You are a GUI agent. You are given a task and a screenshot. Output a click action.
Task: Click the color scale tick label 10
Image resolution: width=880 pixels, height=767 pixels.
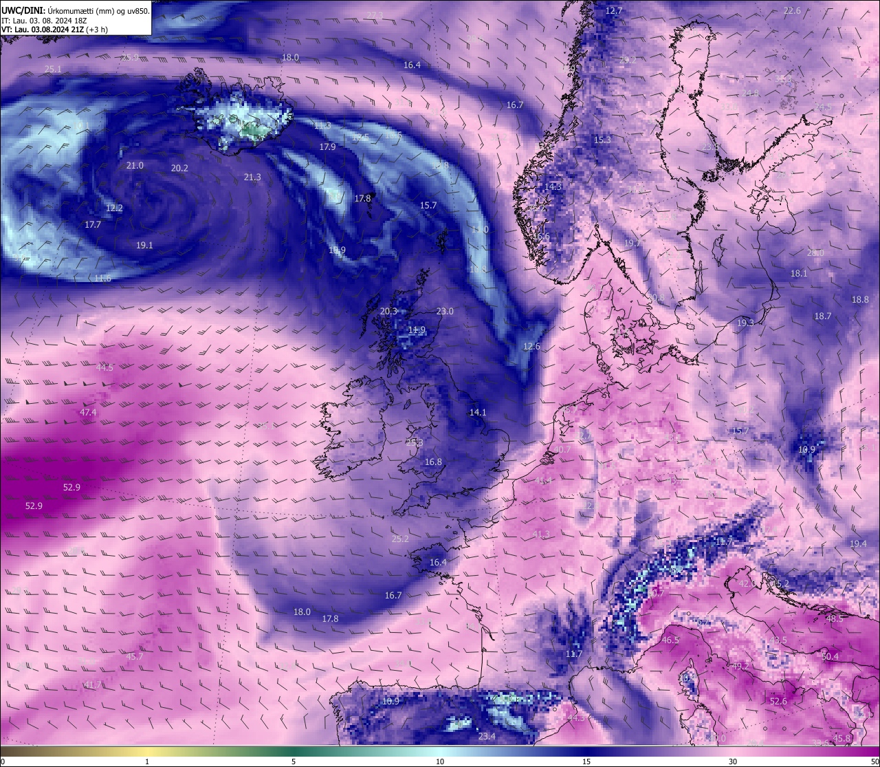coord(440,761)
